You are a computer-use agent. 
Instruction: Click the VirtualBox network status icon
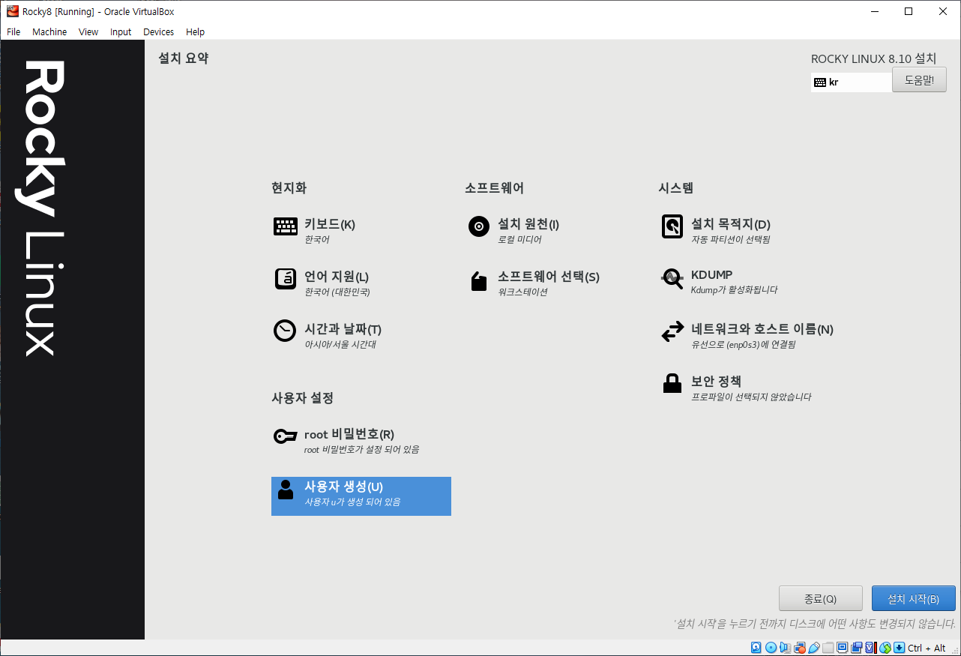(x=800, y=648)
